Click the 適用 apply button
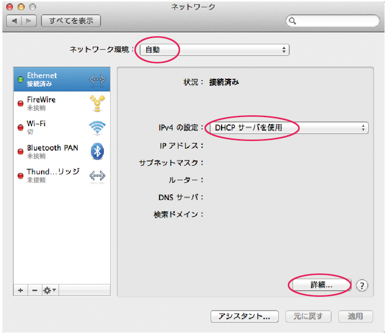 pos(355,316)
